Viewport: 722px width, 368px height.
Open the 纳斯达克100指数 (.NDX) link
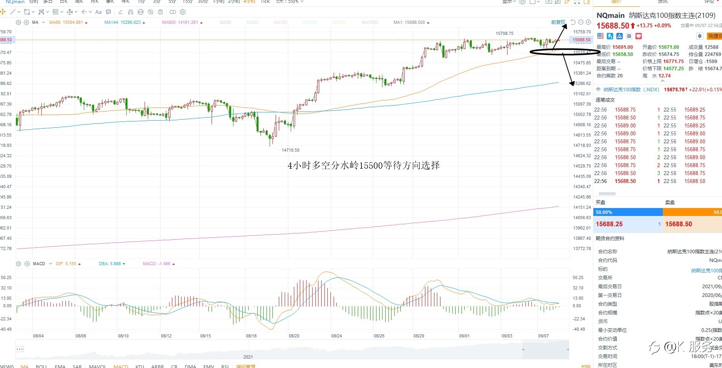click(631, 90)
